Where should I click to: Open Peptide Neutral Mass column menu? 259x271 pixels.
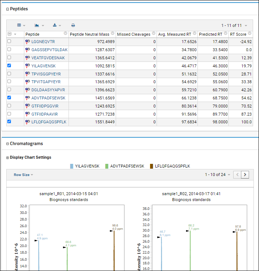coord(113,33)
